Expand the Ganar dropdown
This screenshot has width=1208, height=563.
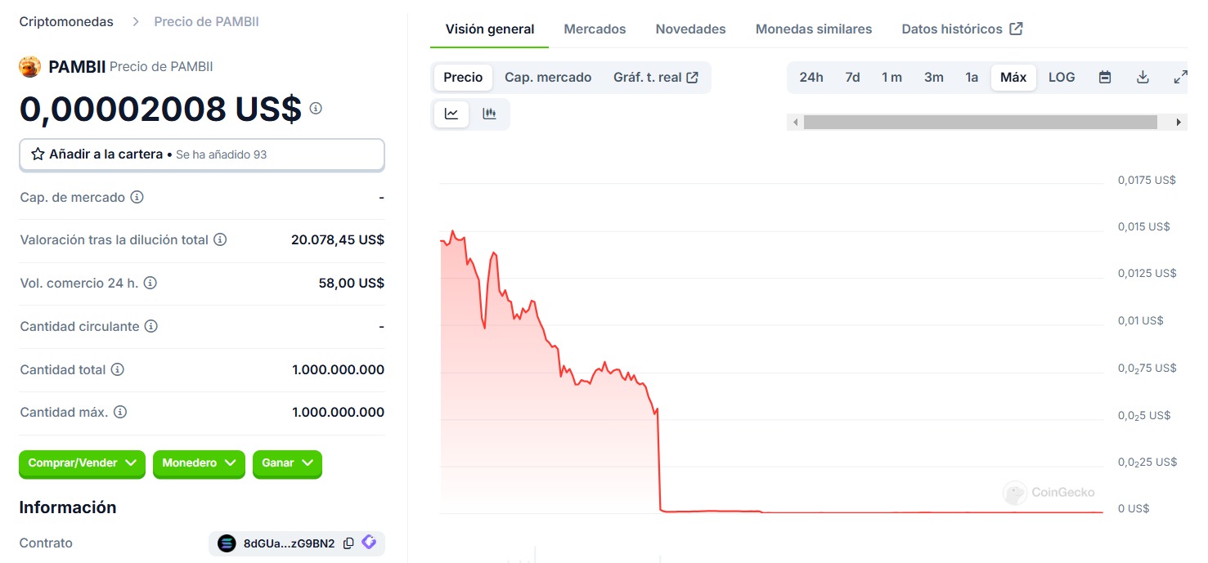[x=287, y=463]
